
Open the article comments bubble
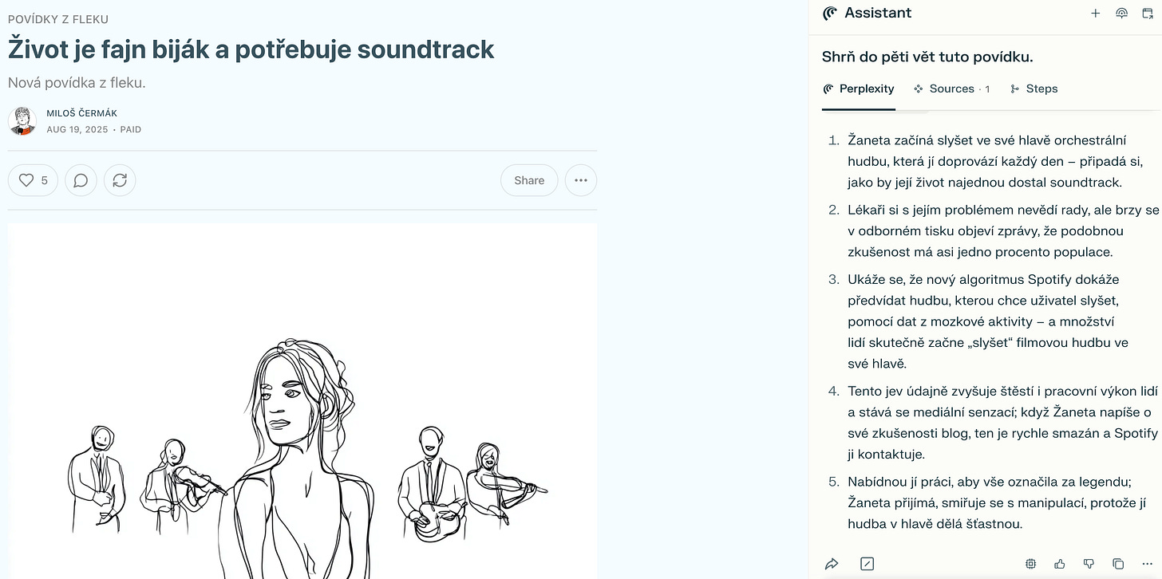pos(81,180)
